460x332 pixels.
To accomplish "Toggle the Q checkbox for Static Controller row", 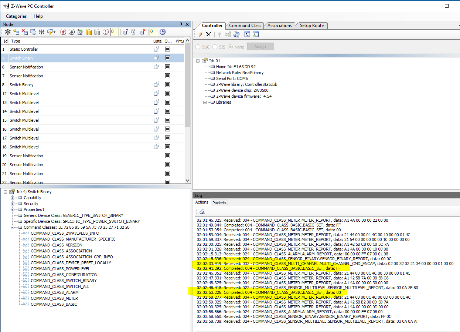I will [167, 49].
